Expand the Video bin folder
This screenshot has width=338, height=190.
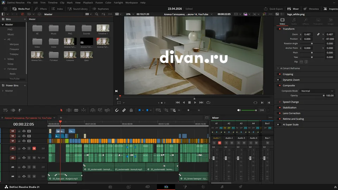(x=5, y=59)
